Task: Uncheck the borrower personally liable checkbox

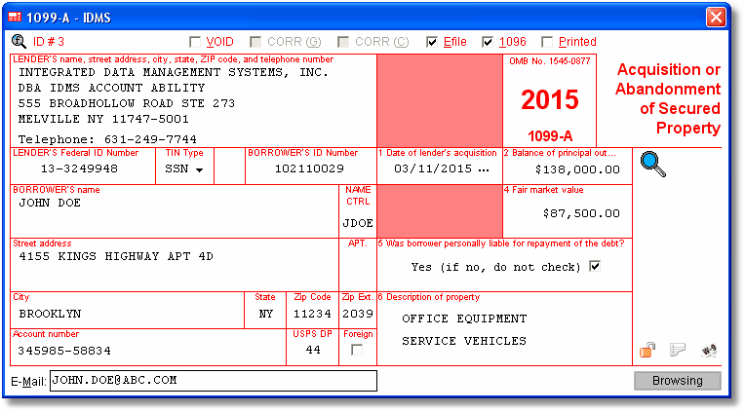Action: 595,267
